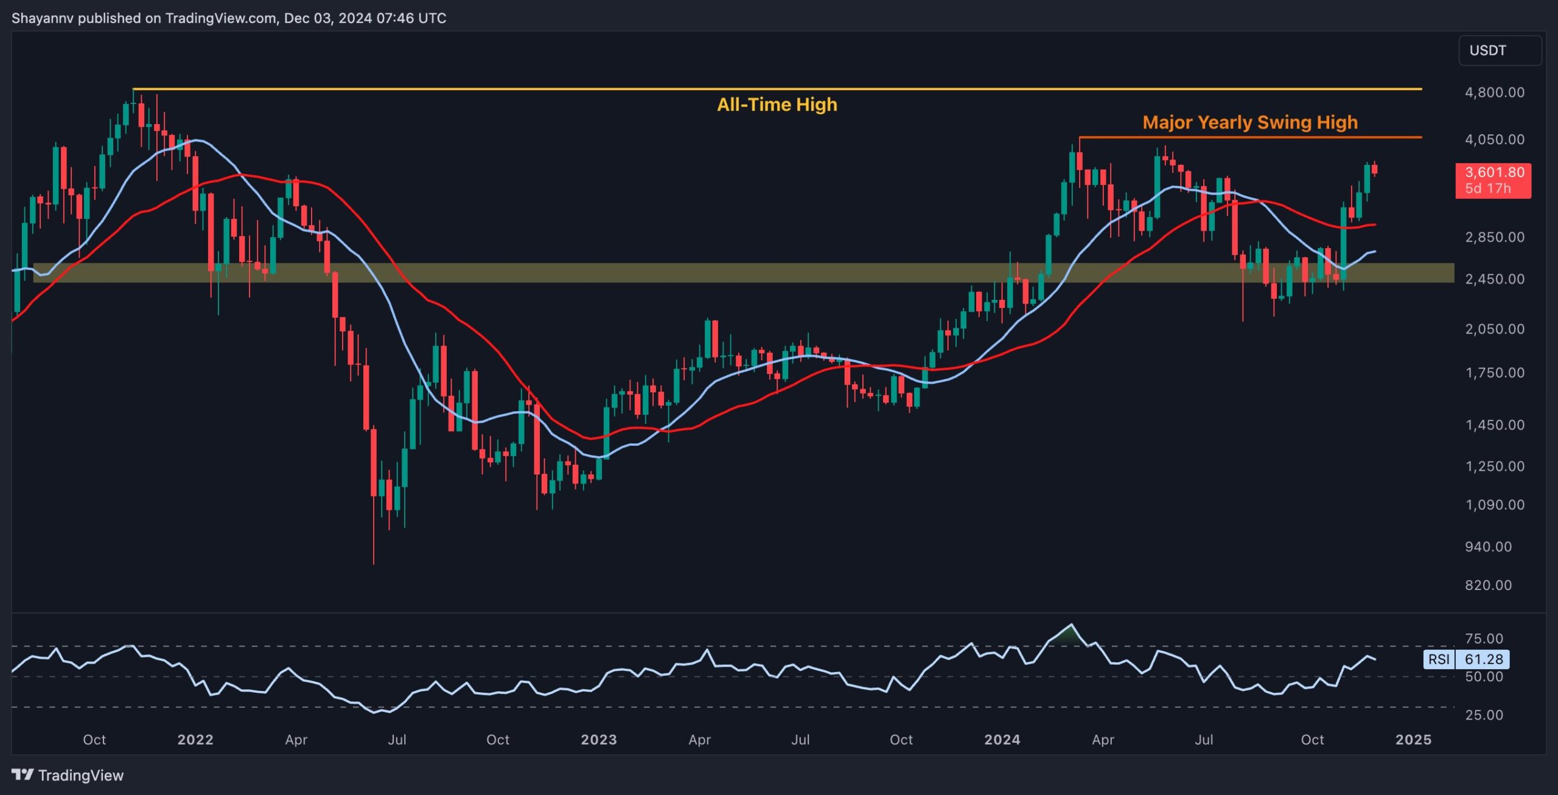Click the published-by Shayannv header text
The width and height of the screenshot is (1558, 795).
(228, 18)
